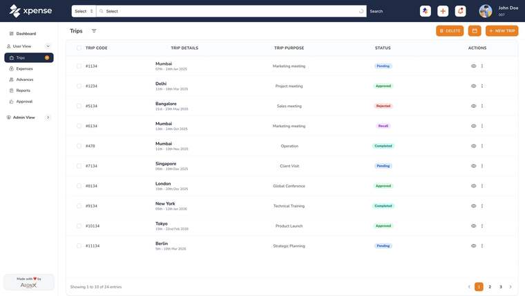
Task: Click the Recall status badge for #6134
Action: (383, 126)
